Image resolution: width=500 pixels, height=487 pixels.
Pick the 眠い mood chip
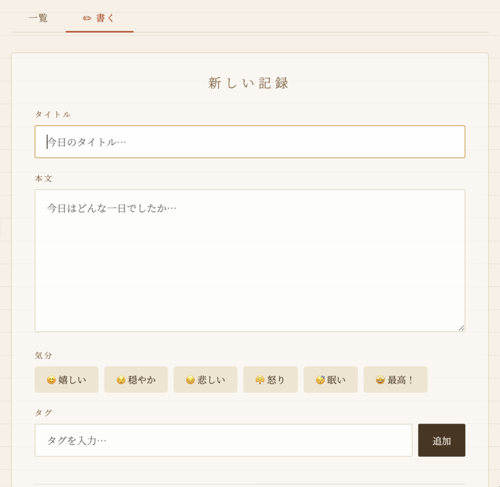tap(331, 380)
